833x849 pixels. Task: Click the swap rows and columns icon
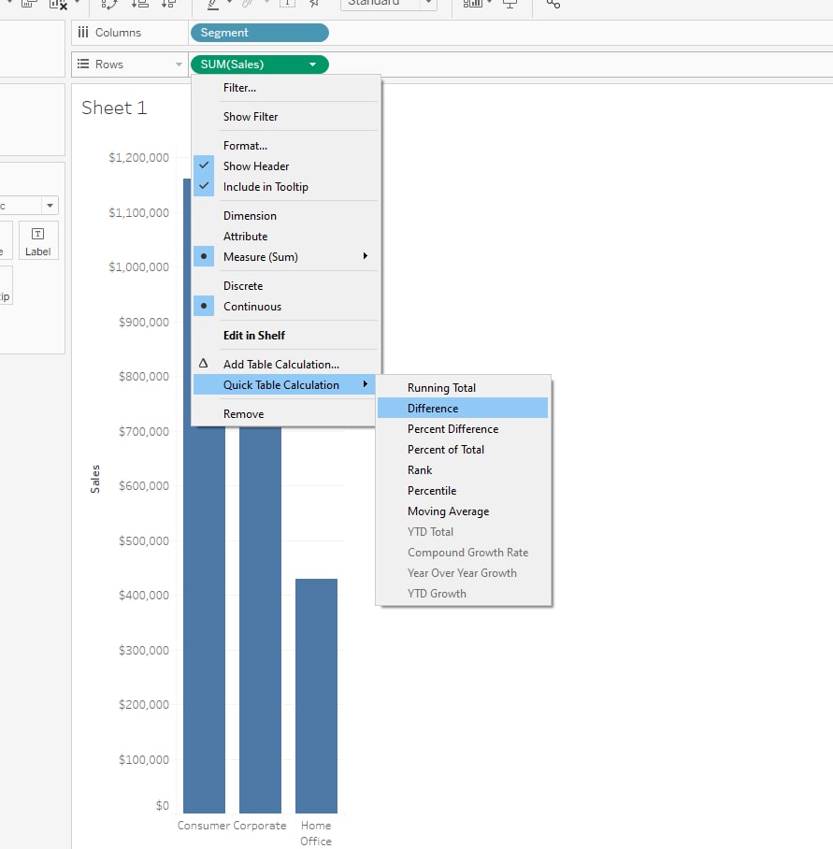click(x=109, y=5)
